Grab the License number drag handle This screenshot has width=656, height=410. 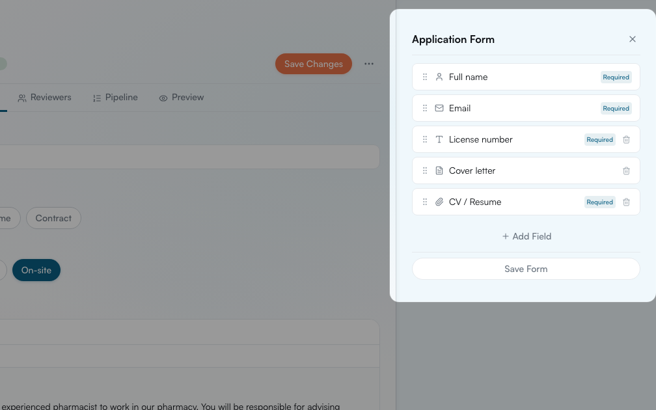424,139
